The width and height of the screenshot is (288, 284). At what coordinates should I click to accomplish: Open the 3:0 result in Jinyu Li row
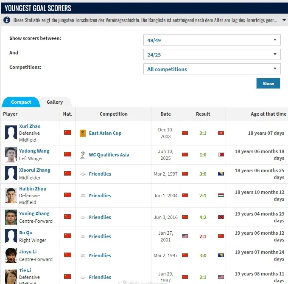tap(203, 256)
